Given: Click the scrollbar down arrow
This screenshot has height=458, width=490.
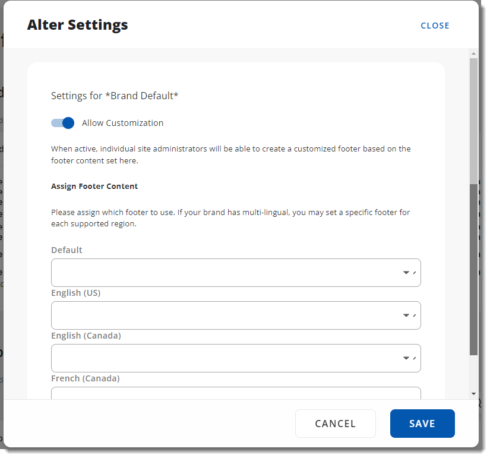Looking at the screenshot, I should pyautogui.click(x=473, y=393).
